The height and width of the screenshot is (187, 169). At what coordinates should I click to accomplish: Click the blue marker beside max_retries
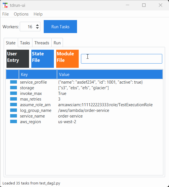pyautogui.click(x=14, y=99)
